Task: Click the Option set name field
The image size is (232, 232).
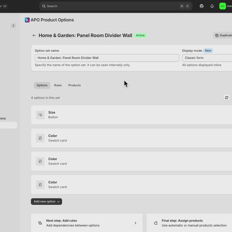Action: coord(107,58)
